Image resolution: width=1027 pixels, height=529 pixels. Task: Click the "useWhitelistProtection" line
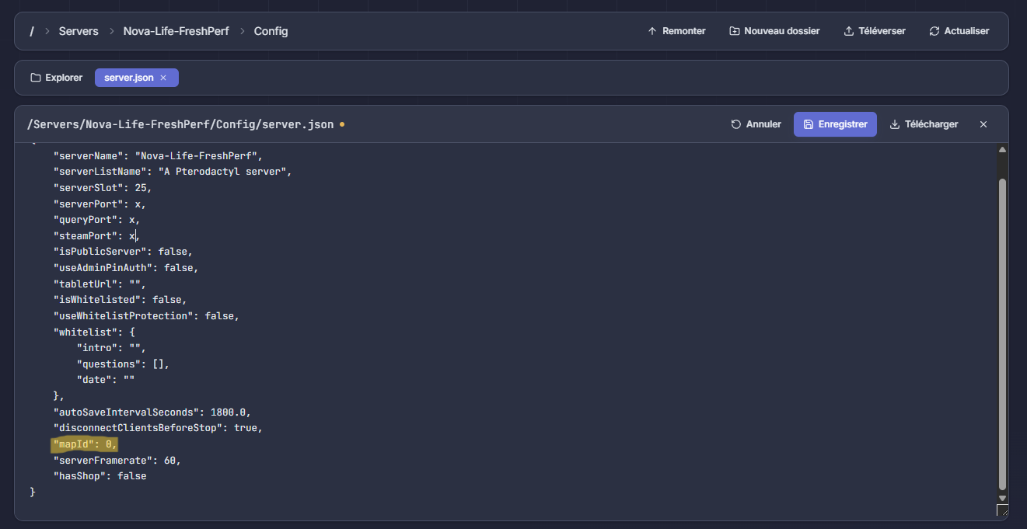(146, 316)
